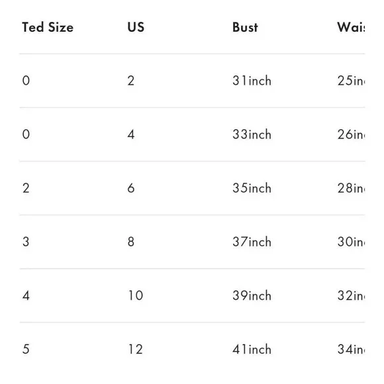Click US size 6 cell
The height and width of the screenshot is (384, 384).
point(131,188)
